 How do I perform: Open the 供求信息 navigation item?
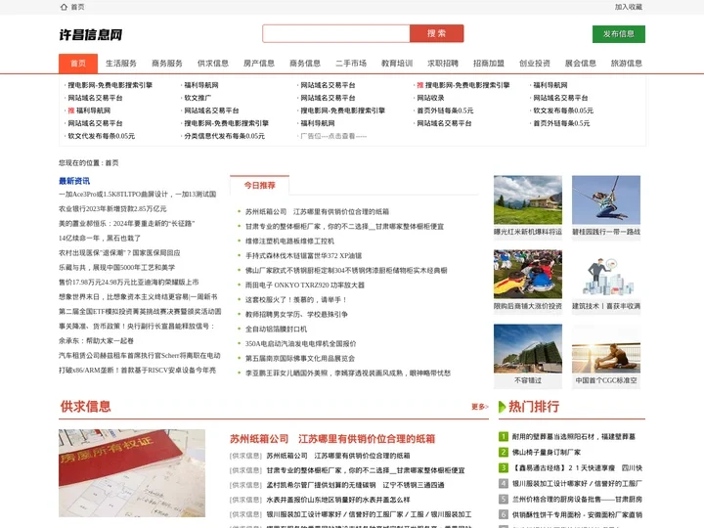[213, 64]
